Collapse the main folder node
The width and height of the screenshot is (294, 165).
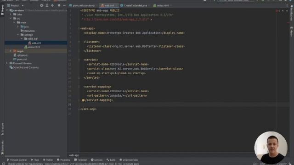coord(14,22)
